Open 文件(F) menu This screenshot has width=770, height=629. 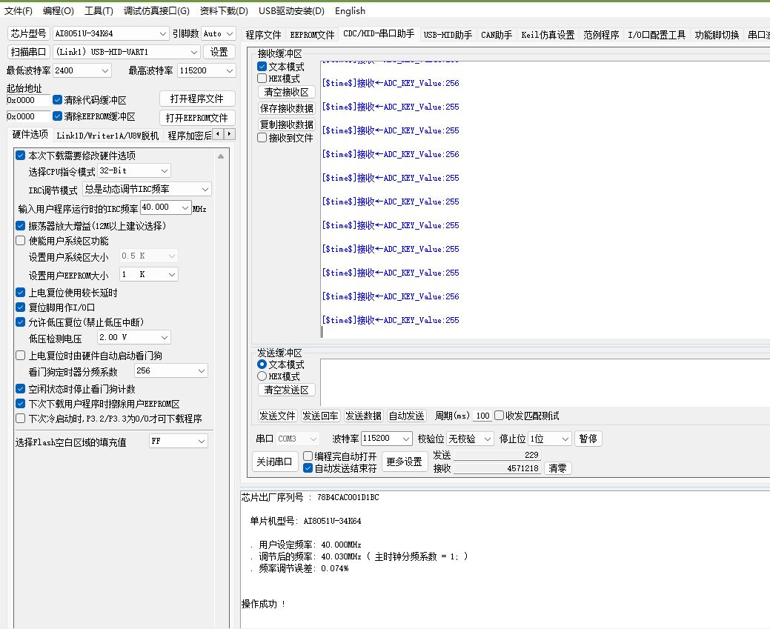point(19,11)
